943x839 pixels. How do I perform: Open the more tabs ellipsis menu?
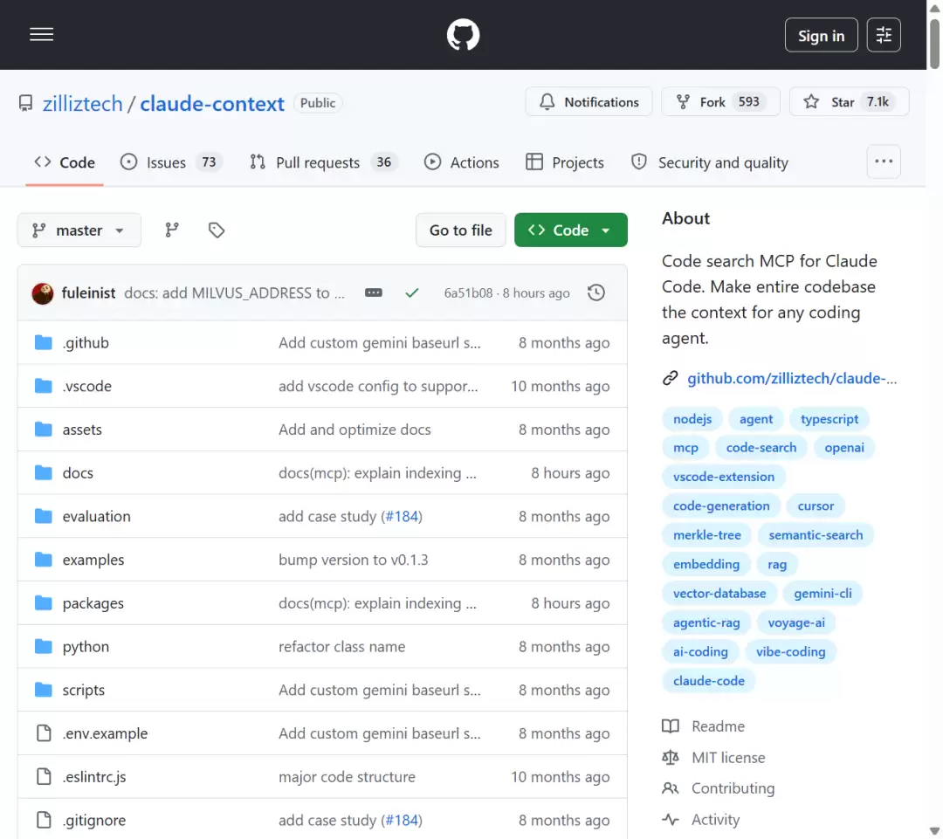884,162
